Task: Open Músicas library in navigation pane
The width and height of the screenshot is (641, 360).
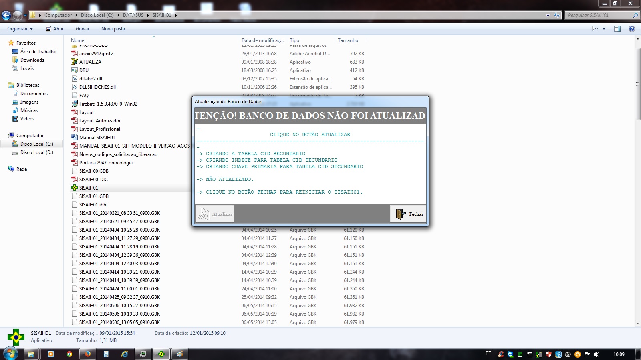Action: [x=29, y=110]
